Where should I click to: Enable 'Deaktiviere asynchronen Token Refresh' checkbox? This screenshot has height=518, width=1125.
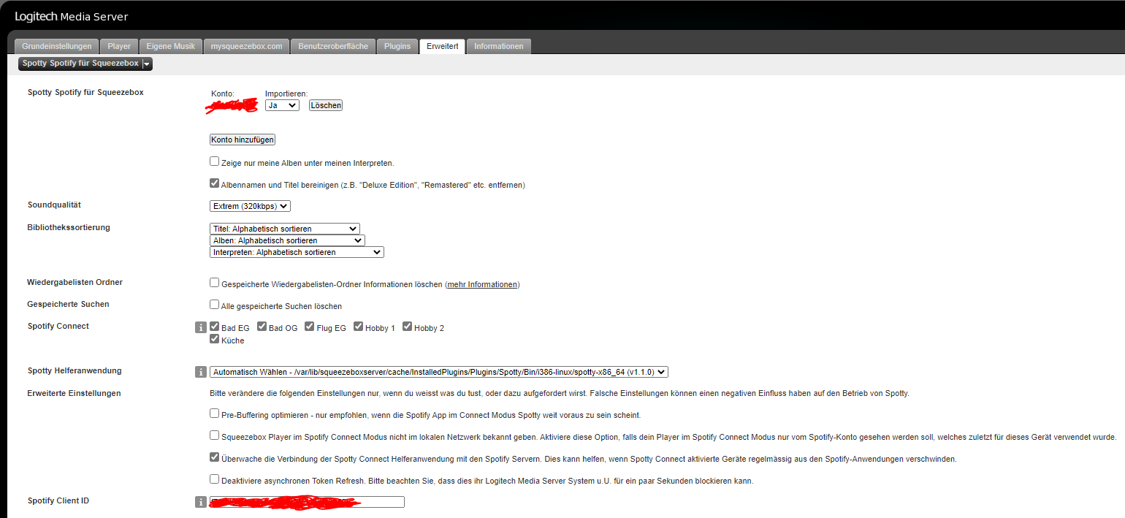click(214, 479)
